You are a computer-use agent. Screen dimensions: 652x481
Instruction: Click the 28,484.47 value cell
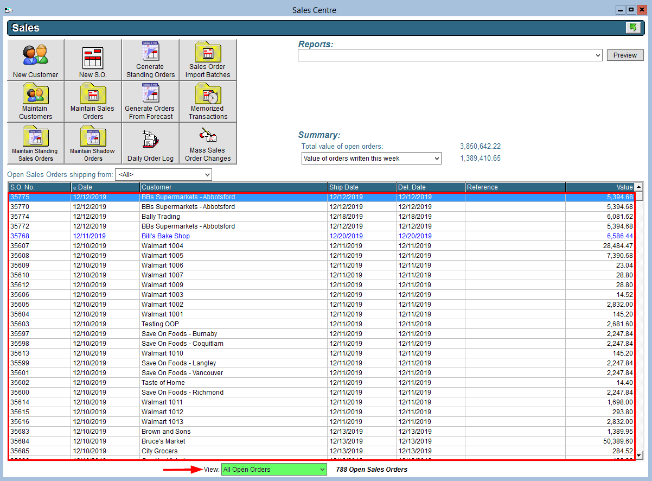(600, 246)
